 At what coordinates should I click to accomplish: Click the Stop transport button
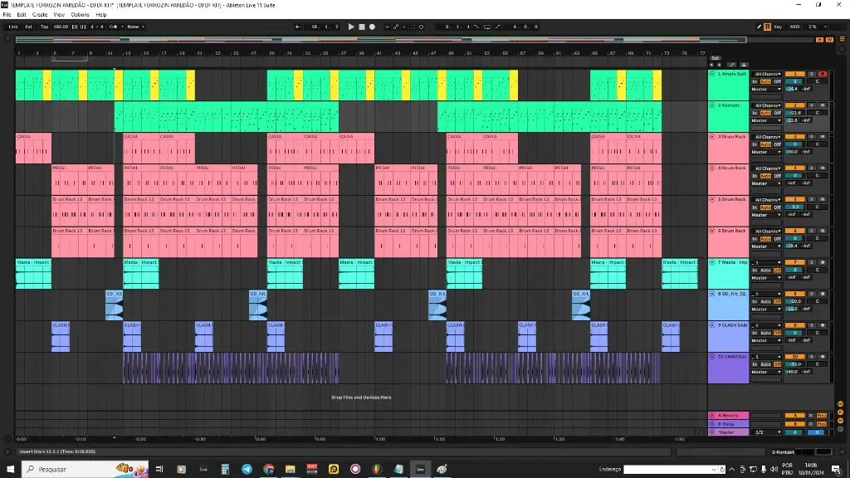click(362, 27)
